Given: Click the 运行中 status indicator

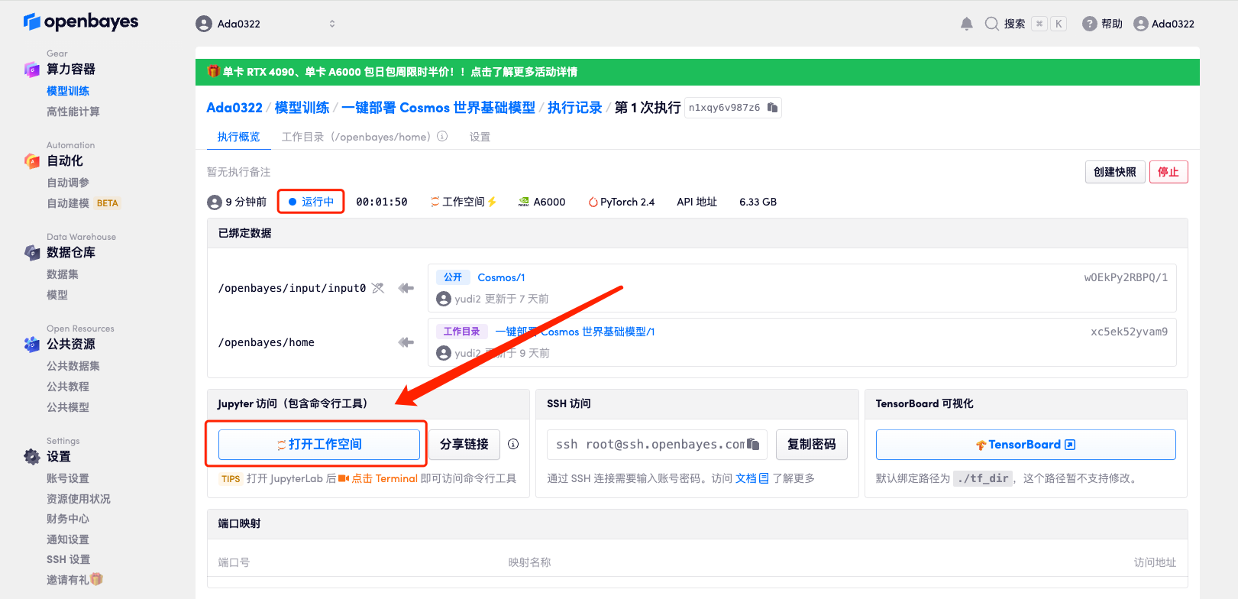Looking at the screenshot, I should click(311, 202).
